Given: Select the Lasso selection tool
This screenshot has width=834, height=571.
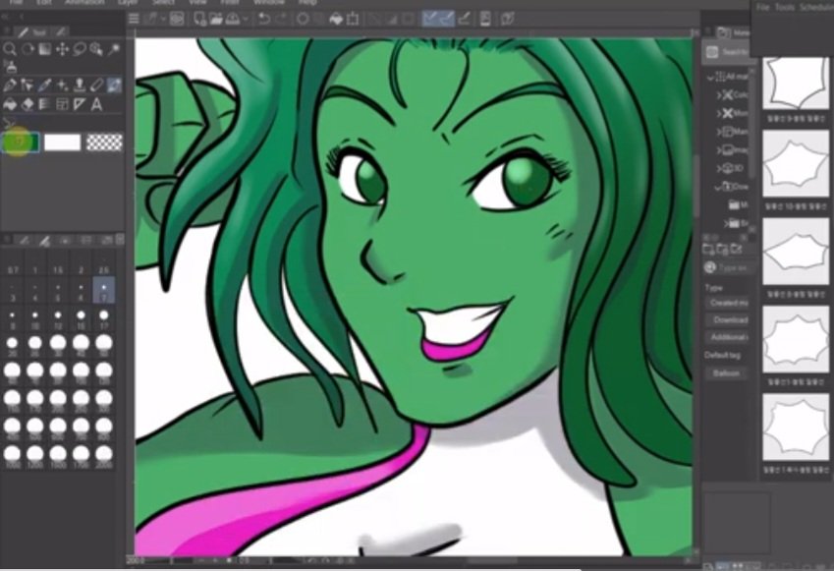Looking at the screenshot, I should 80,49.
